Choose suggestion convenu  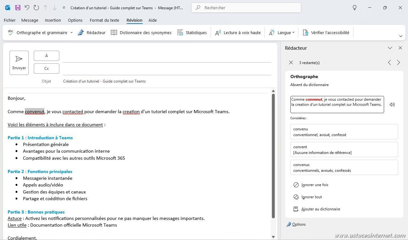[x=344, y=132]
